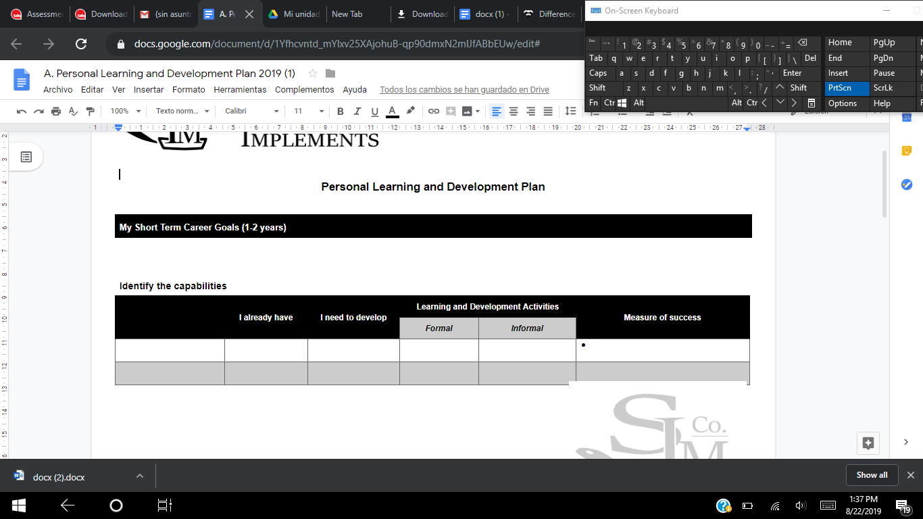Reload the current page
This screenshot has width=923, height=519.
[81, 44]
